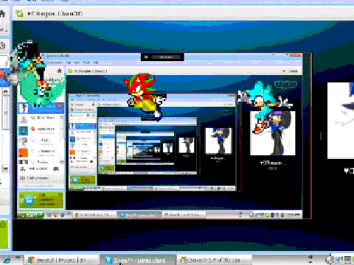
Task: Select the highlighted blue contact row in shared list
Action: [x=41, y=107]
